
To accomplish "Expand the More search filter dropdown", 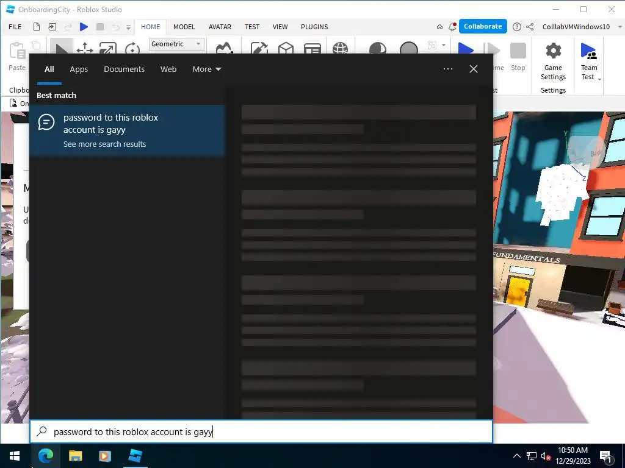I will click(206, 69).
